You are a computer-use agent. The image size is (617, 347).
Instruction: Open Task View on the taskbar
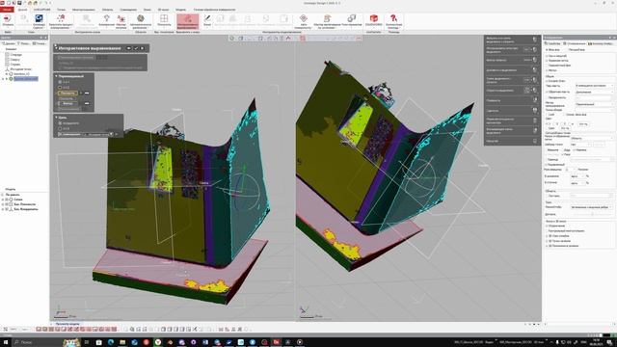[87, 342]
